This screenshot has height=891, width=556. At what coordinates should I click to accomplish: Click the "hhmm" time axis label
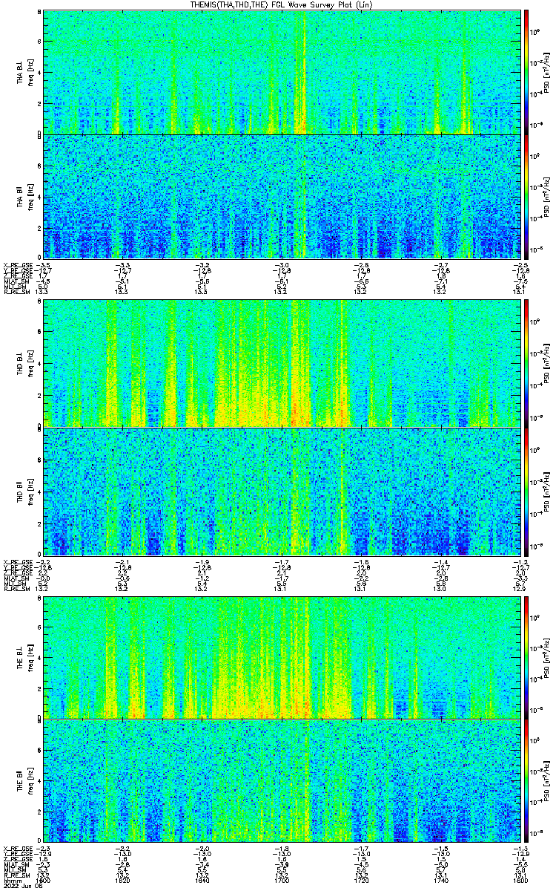tap(11, 880)
